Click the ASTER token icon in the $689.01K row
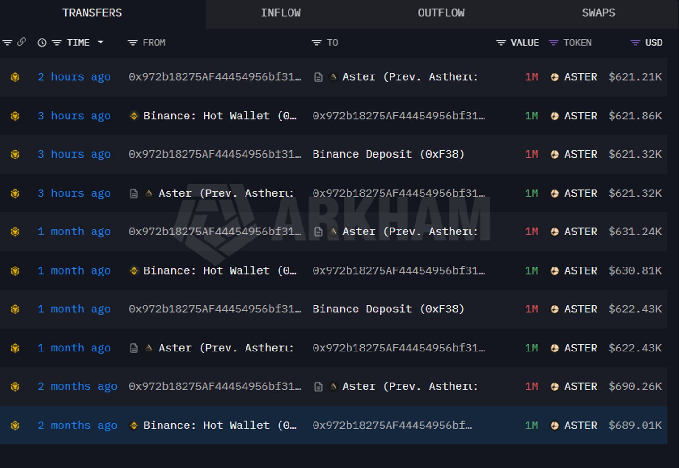Viewport: 679px width, 468px height. point(554,425)
